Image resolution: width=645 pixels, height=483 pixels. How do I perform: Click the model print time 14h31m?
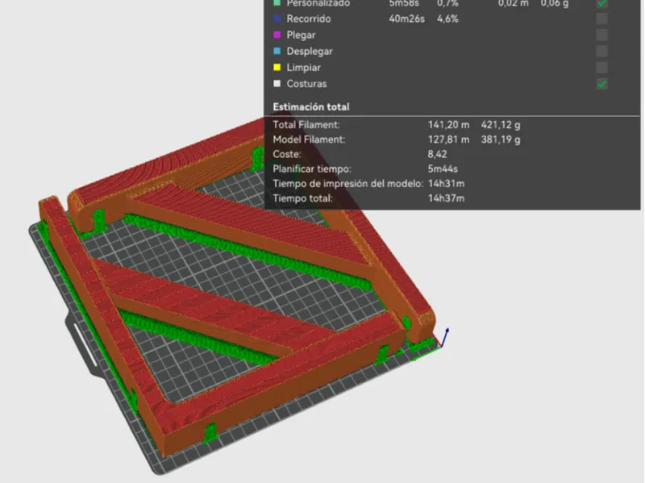447,184
